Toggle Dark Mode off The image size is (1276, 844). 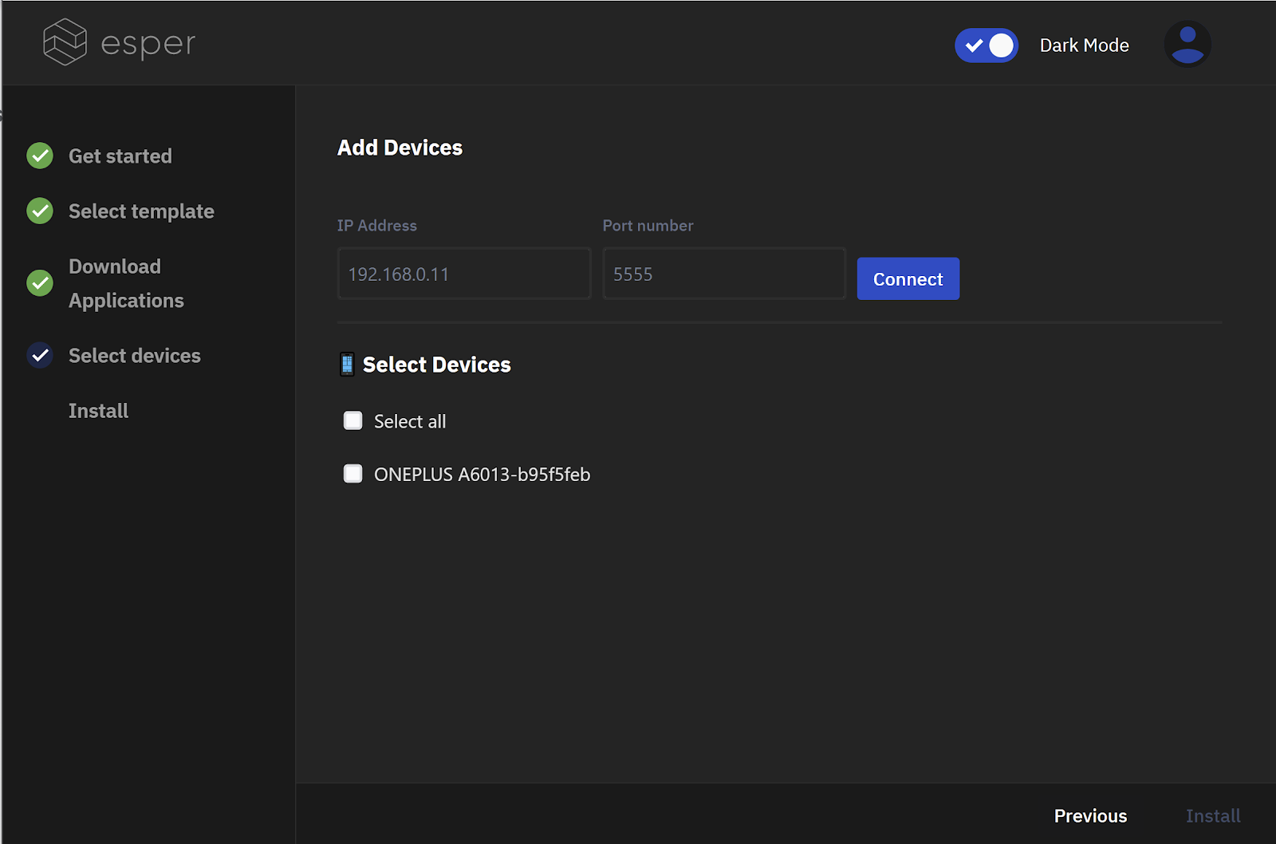pyautogui.click(x=987, y=45)
